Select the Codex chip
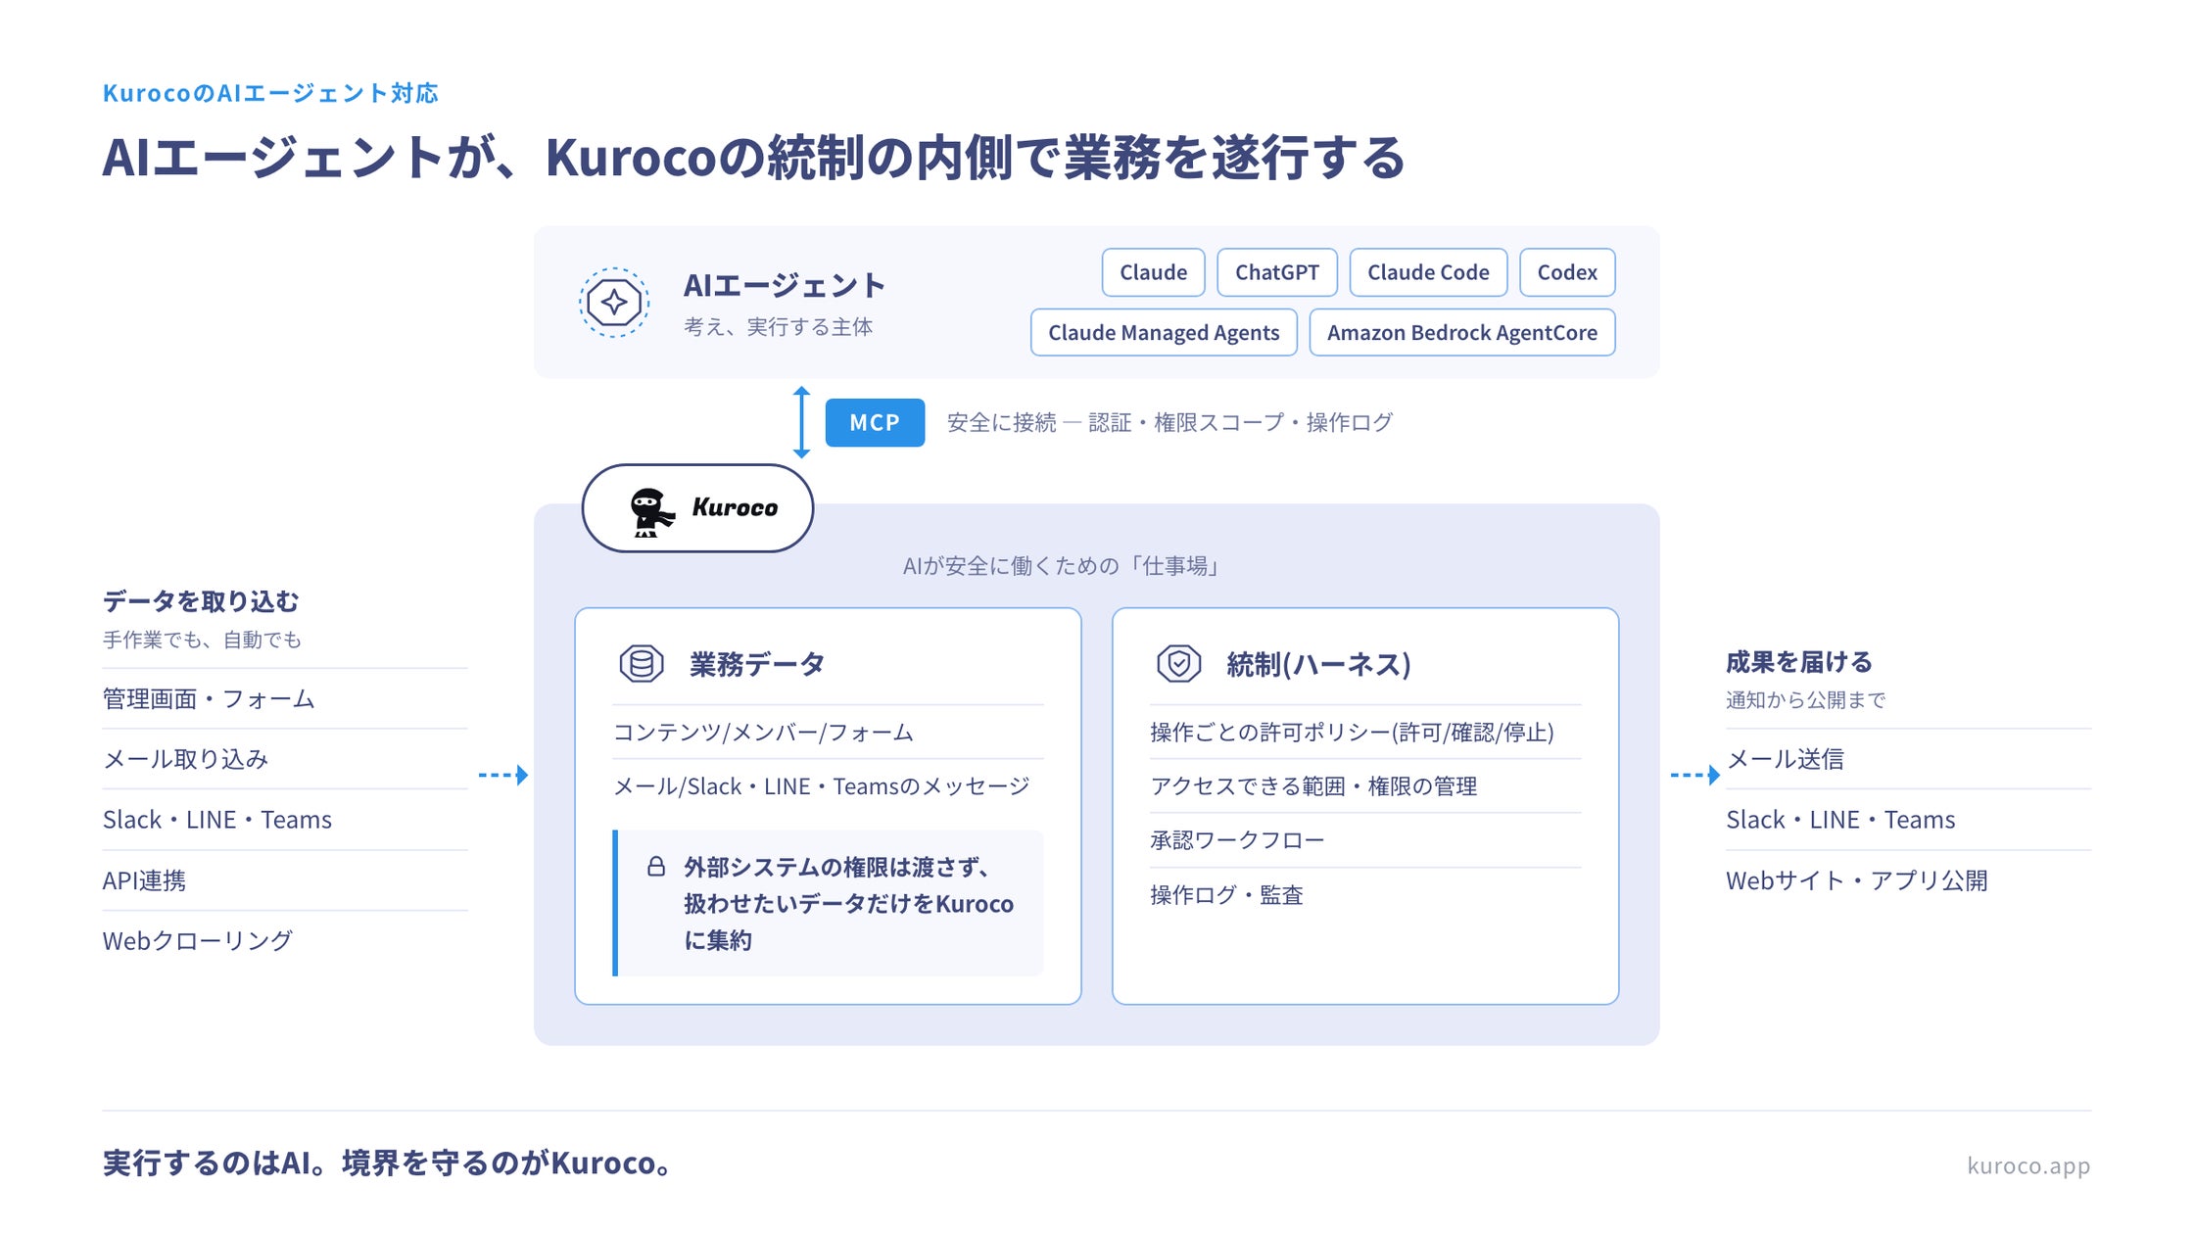The image size is (2194, 1234). (1567, 272)
